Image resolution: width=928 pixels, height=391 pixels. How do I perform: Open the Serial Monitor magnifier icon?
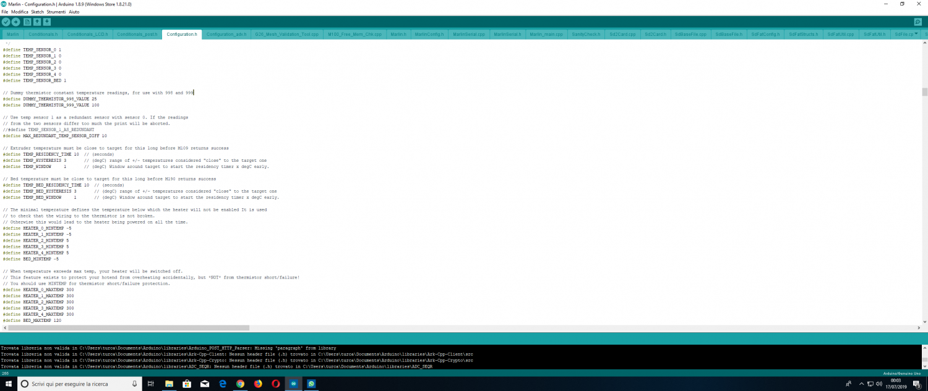tap(921, 22)
